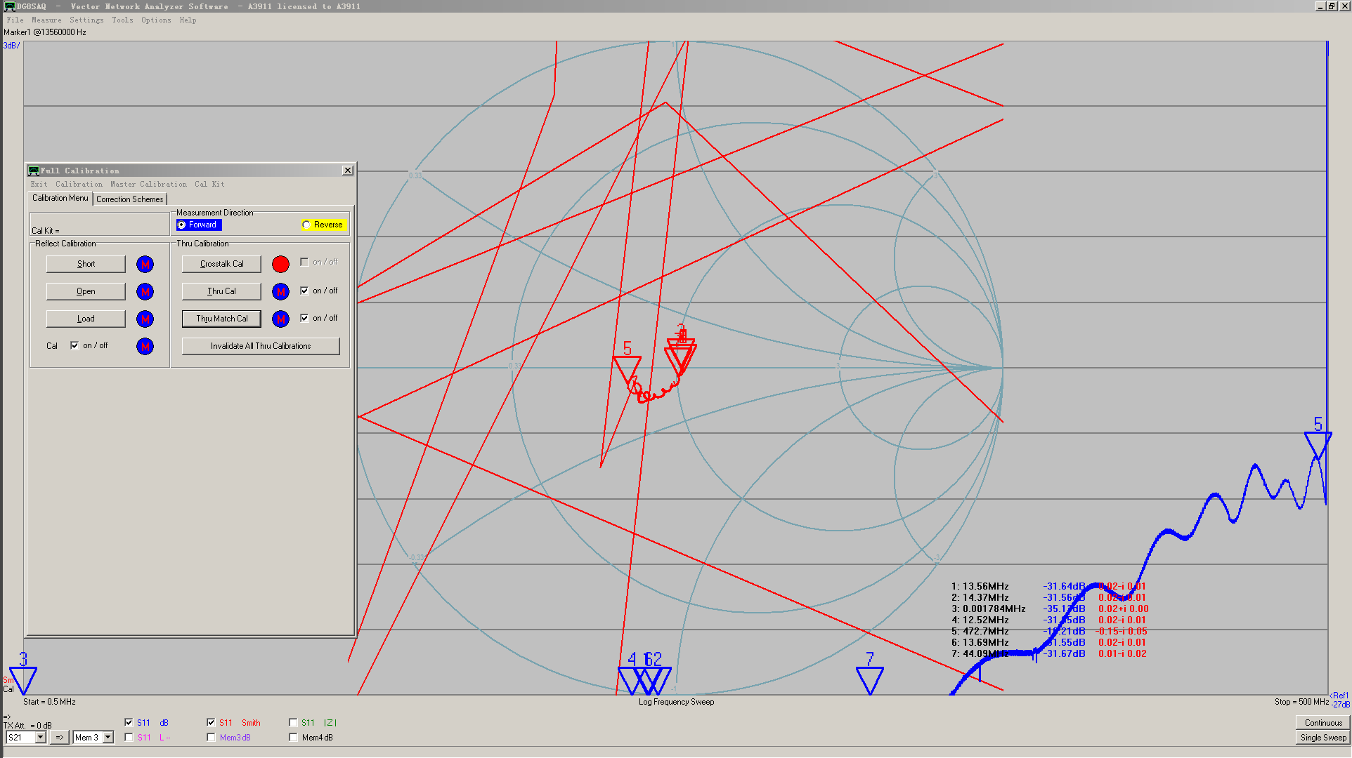Screen dimensions: 1352x758
Task: Select red marker 5 triangle on the Smith chart
Action: coord(627,370)
